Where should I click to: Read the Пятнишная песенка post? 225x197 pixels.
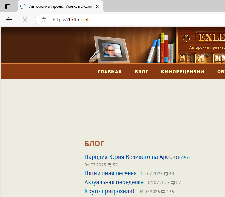(110, 173)
